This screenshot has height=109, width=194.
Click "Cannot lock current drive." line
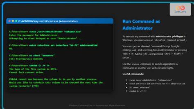pos(26,73)
